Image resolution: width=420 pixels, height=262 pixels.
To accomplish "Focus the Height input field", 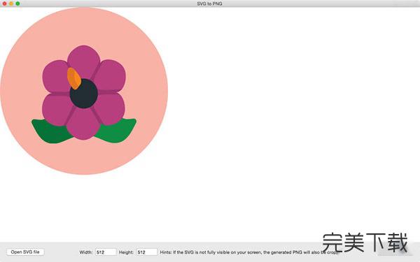I will click(147, 252).
